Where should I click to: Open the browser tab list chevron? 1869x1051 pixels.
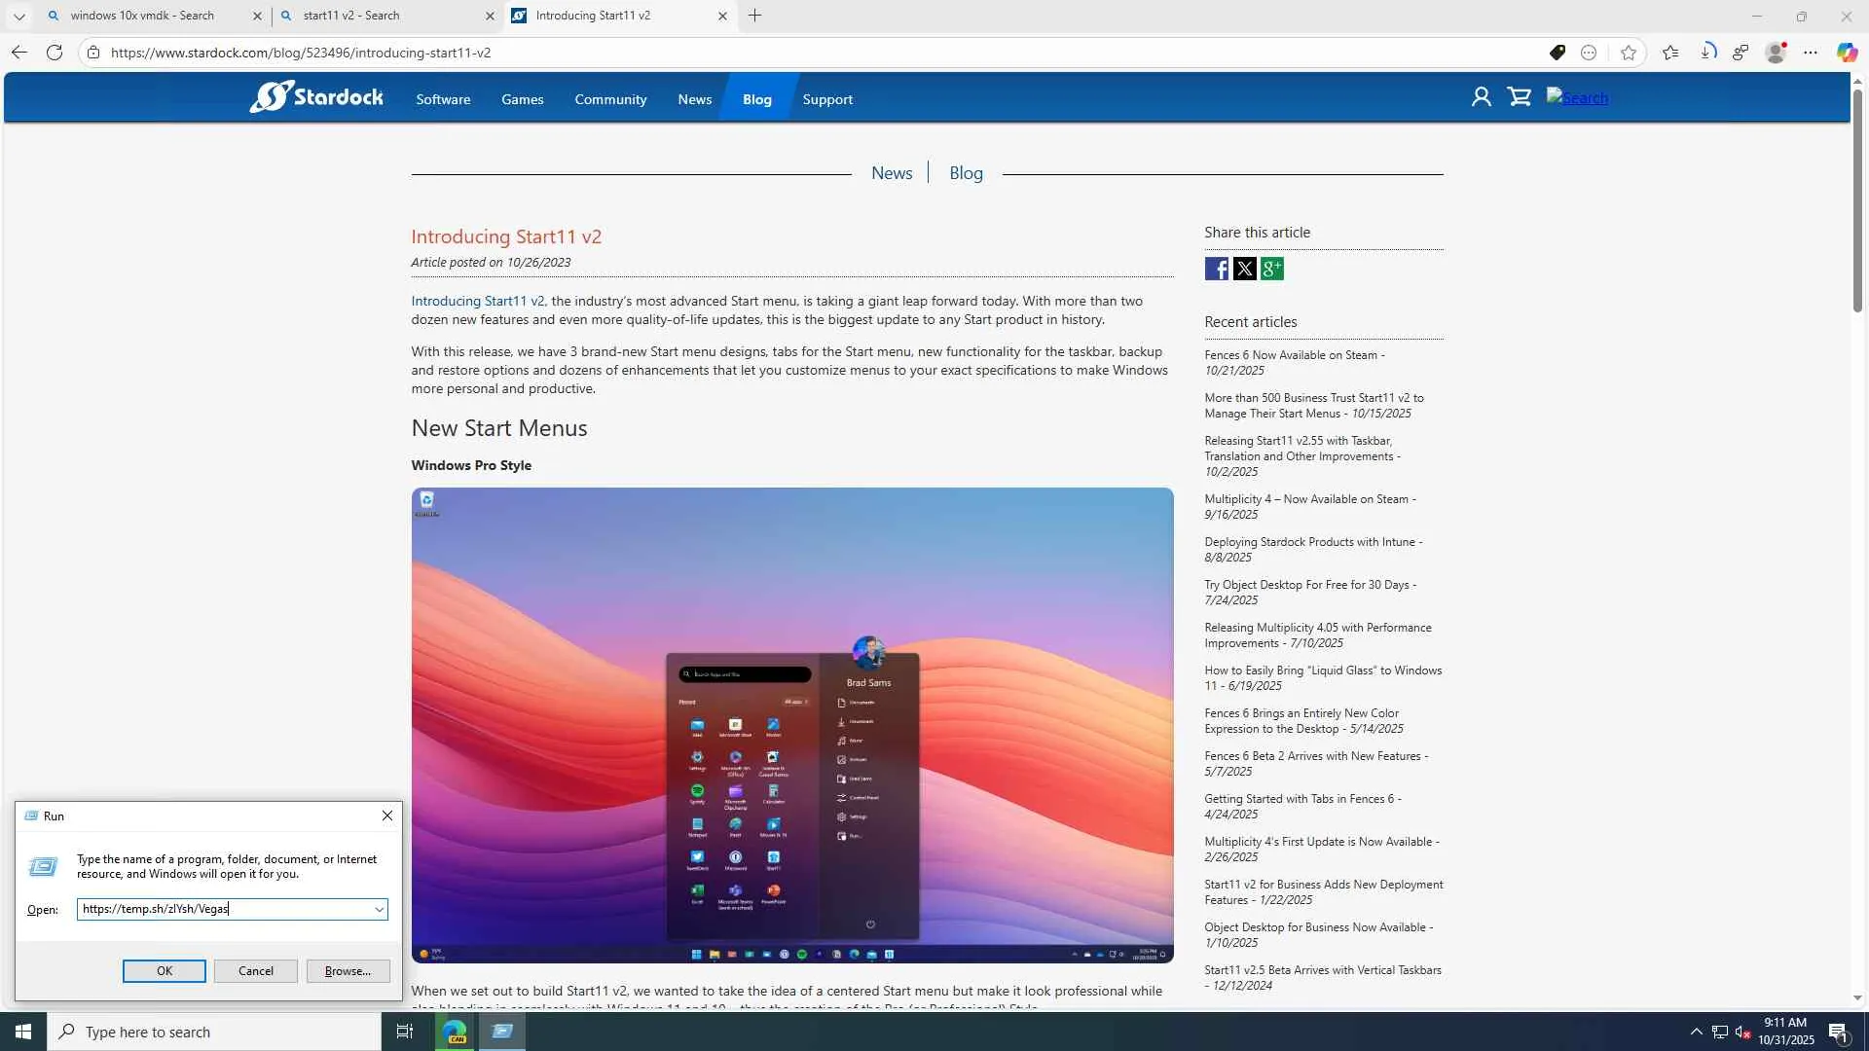(x=18, y=16)
